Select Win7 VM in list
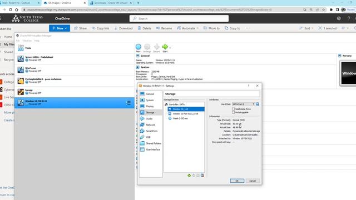The height and width of the screenshot is (200, 356). [x=75, y=69]
